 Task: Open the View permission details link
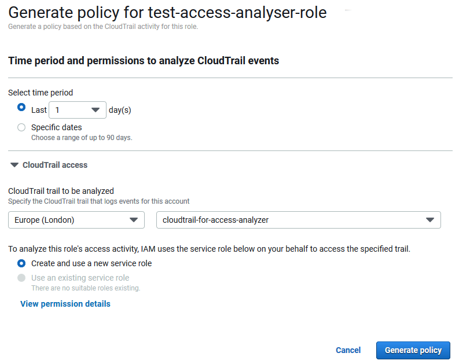click(x=65, y=304)
